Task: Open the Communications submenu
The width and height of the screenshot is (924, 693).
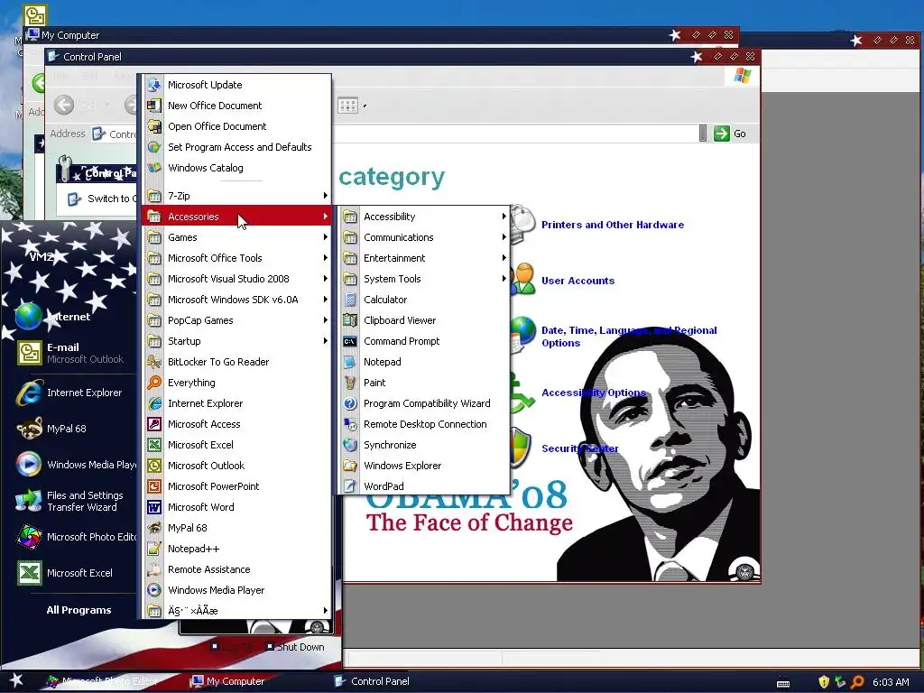Action: tap(424, 237)
